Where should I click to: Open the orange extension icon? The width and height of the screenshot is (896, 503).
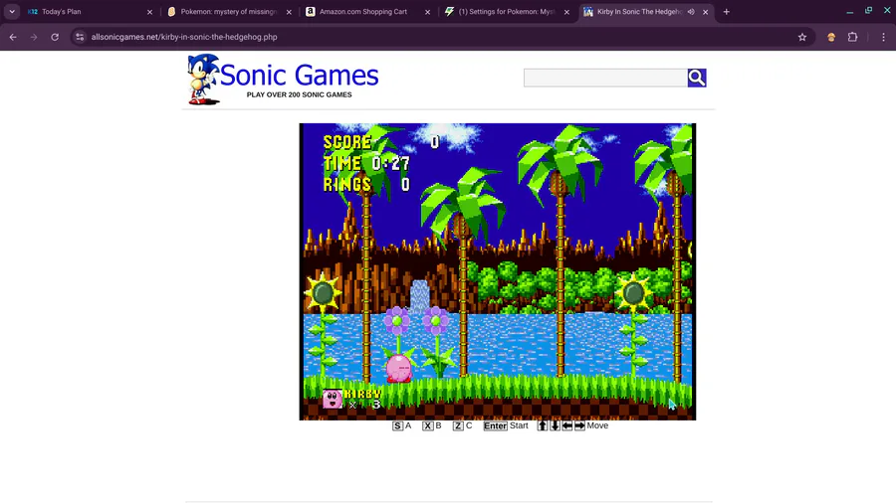(x=831, y=37)
